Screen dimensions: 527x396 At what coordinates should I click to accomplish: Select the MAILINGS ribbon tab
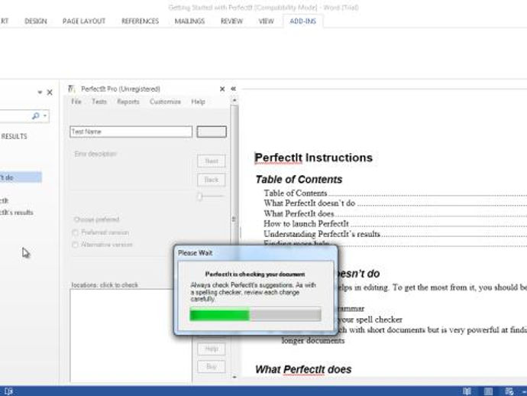point(189,21)
